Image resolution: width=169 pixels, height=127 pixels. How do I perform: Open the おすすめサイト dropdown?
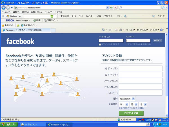click(29, 25)
